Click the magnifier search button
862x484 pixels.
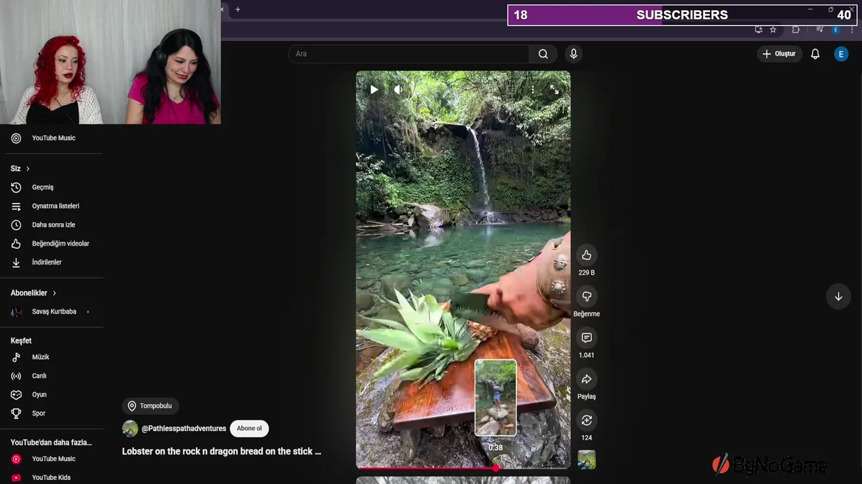point(543,54)
